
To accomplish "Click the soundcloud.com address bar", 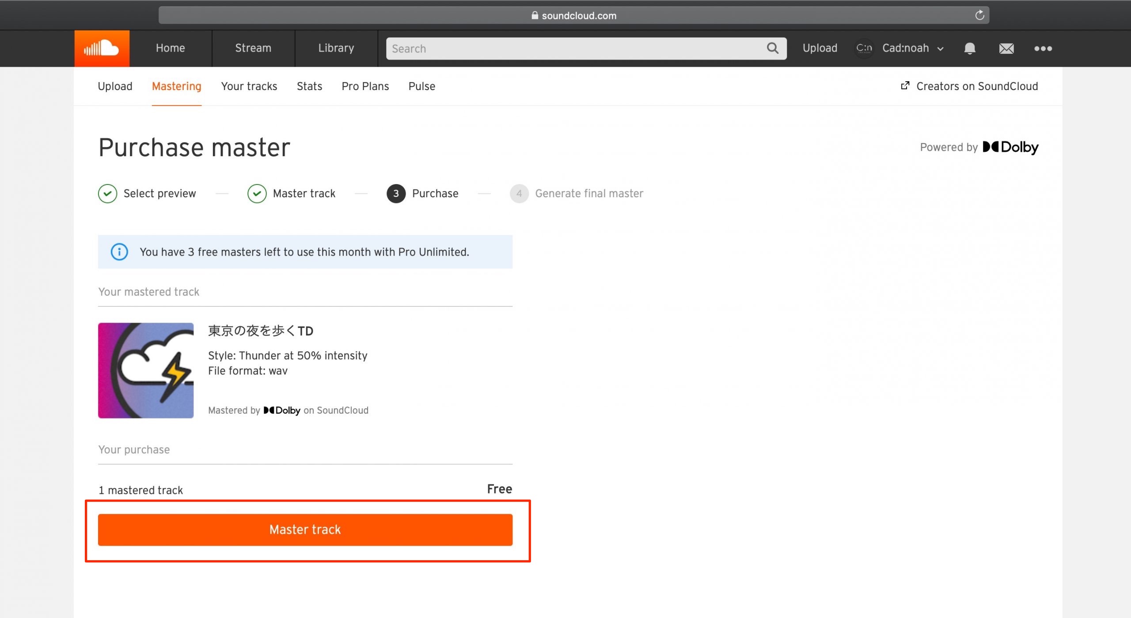I will (x=573, y=15).
